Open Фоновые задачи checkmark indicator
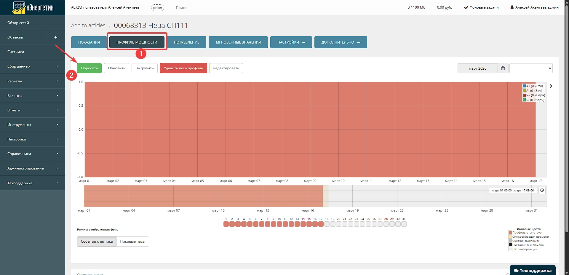The height and width of the screenshot is (275, 569). (466, 7)
